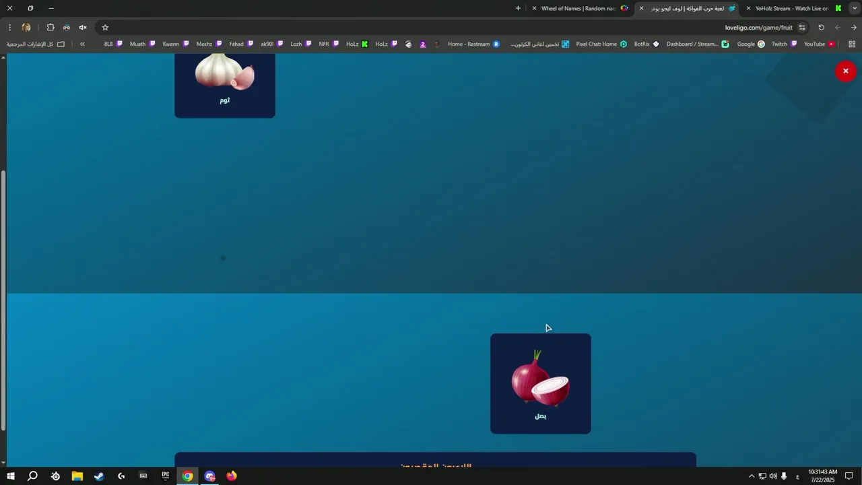Open the BotRix bookmark
The width and height of the screenshot is (862, 485).
pos(646,44)
